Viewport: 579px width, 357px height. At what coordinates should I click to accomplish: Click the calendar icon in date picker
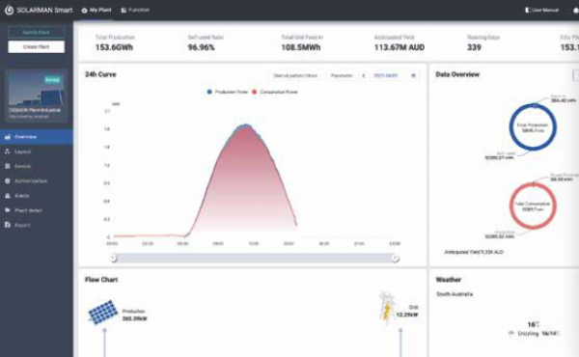(x=413, y=75)
